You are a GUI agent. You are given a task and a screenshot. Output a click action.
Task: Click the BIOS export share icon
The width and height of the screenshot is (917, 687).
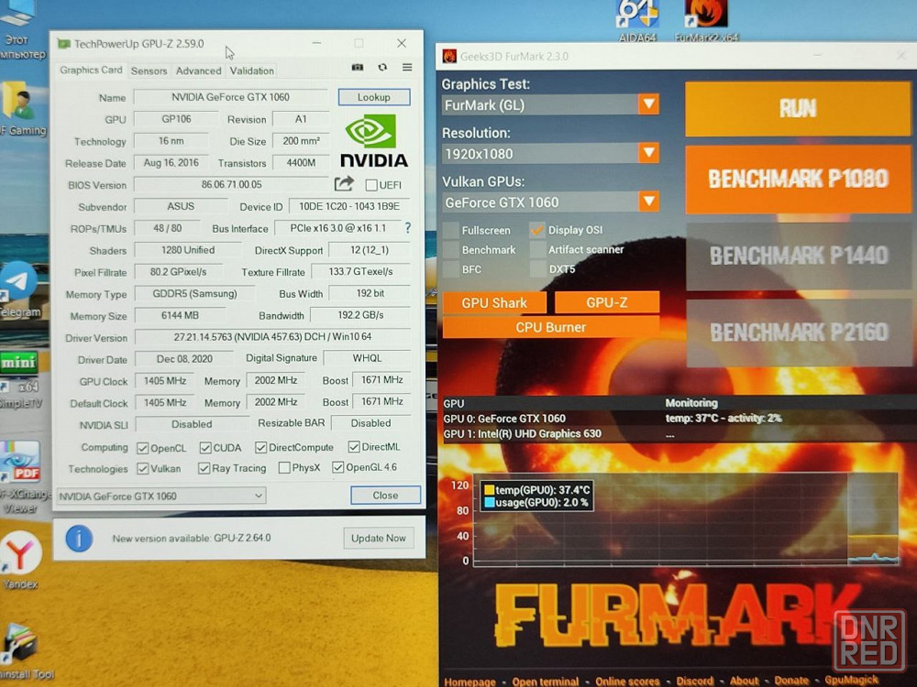point(344,184)
